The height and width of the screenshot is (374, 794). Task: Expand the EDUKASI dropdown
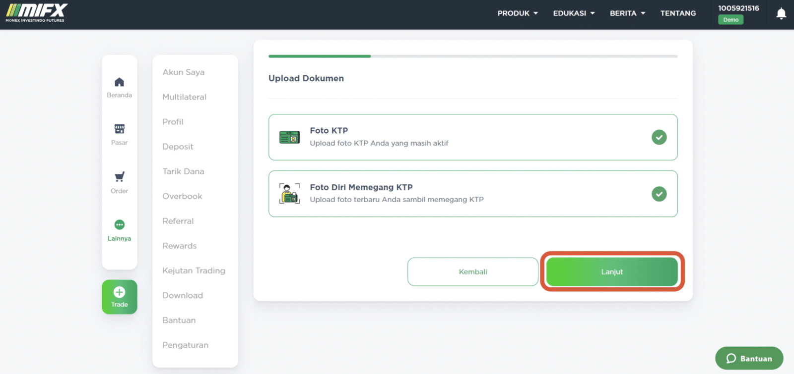(574, 13)
